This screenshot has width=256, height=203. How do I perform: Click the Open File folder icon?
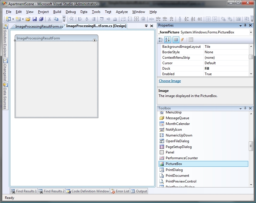(x=28, y=19)
